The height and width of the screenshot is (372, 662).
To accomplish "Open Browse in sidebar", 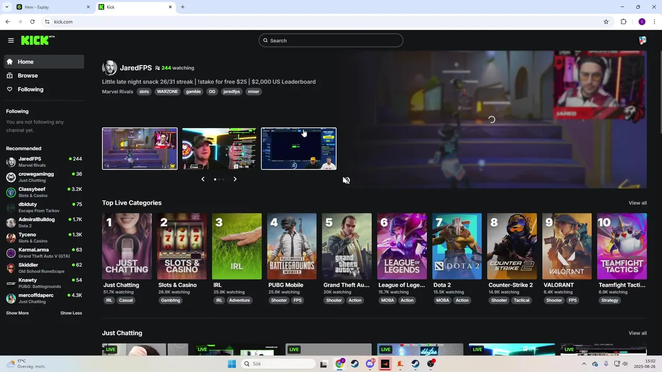I will pyautogui.click(x=43, y=75).
